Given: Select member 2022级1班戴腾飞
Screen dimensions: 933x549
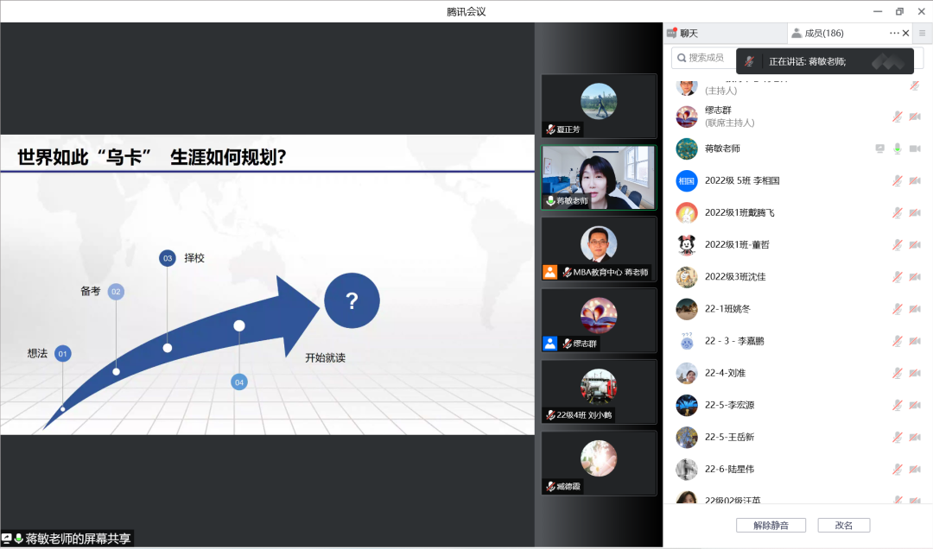Looking at the screenshot, I should point(798,213).
